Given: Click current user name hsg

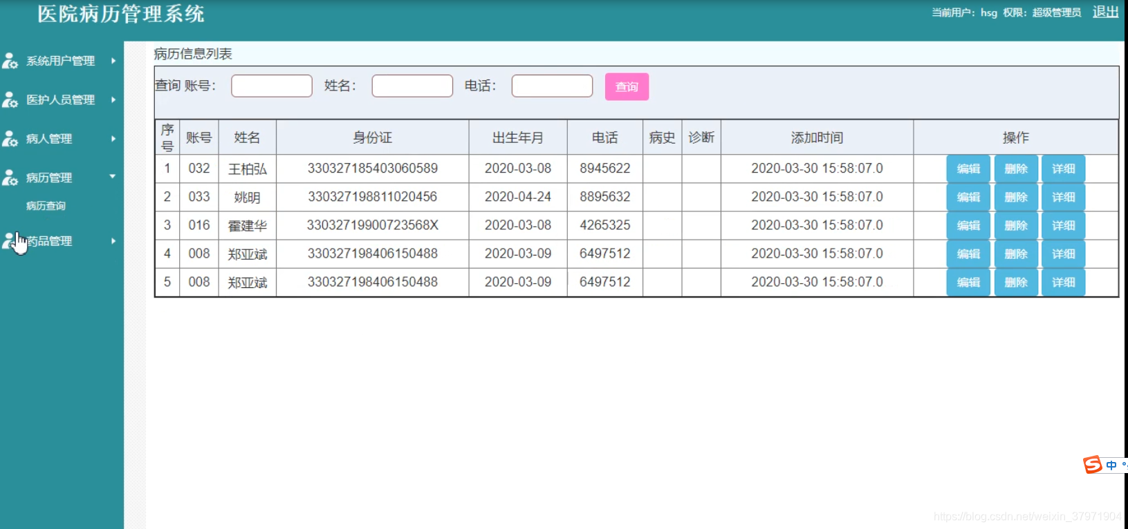Looking at the screenshot, I should [989, 12].
